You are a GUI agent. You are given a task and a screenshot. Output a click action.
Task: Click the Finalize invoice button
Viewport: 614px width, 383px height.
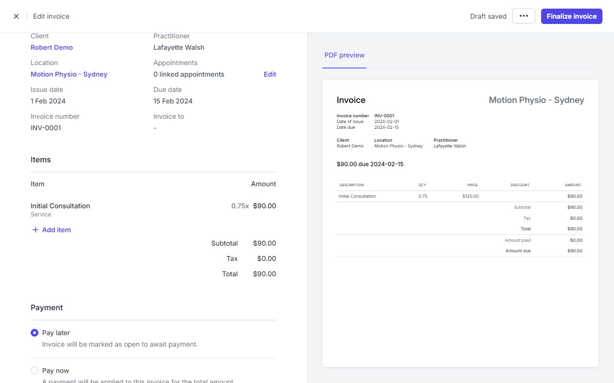point(571,16)
